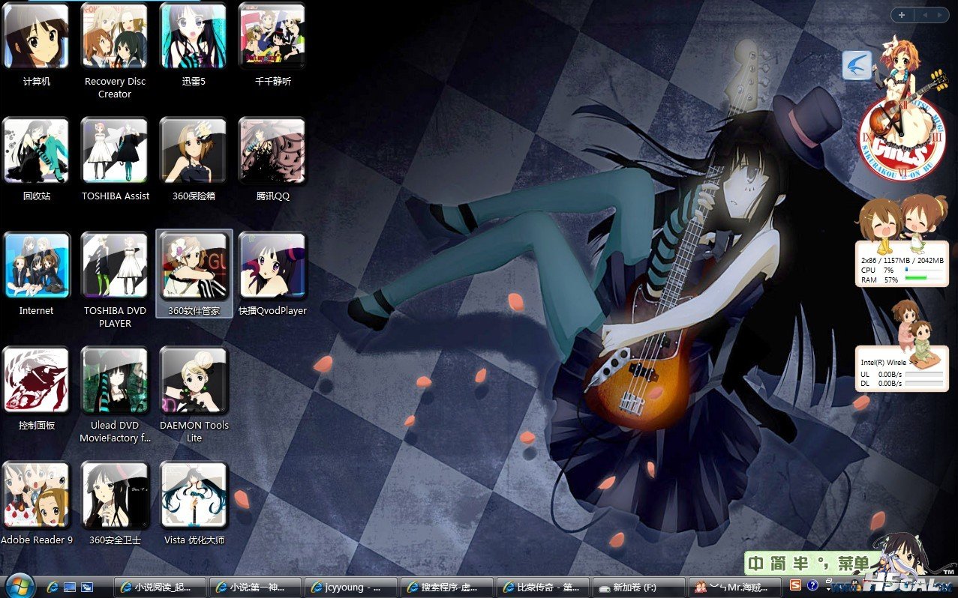Open the 回收站 recycle bin icon
The height and width of the screenshot is (598, 958).
(x=36, y=151)
